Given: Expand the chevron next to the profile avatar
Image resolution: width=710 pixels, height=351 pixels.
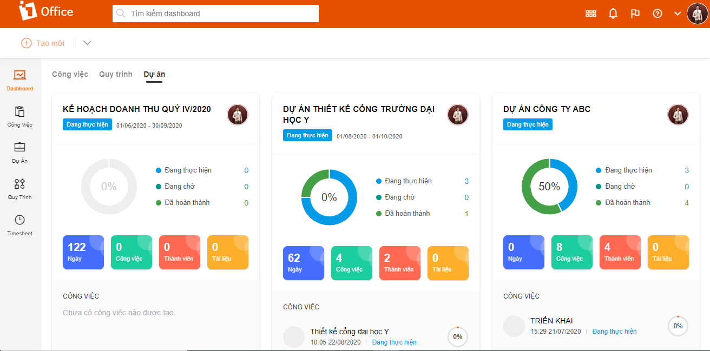Looking at the screenshot, I should [x=678, y=14].
